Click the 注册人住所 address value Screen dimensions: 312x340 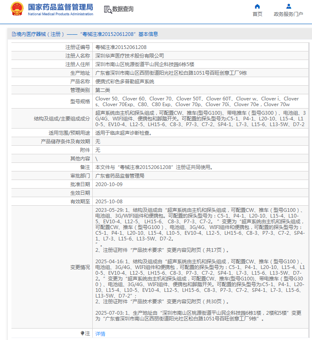pyautogui.click(x=145, y=64)
